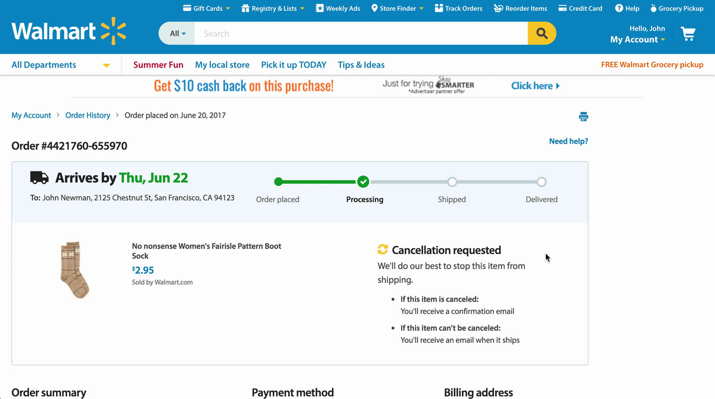The width and height of the screenshot is (715, 399).
Task: Click into the Search input field
Action: 361,34
